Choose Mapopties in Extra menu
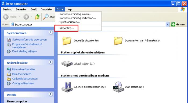This screenshot has width=188, height=103. click(78, 28)
